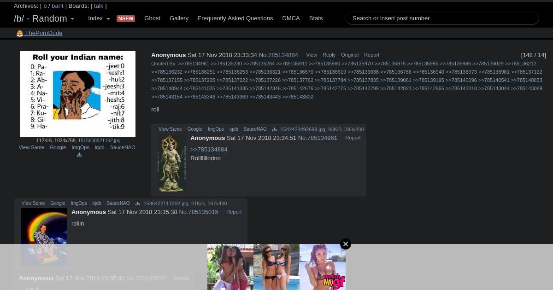Open the rainbow thumbnail image
This screenshot has width=553, height=290.
pyautogui.click(x=44, y=237)
